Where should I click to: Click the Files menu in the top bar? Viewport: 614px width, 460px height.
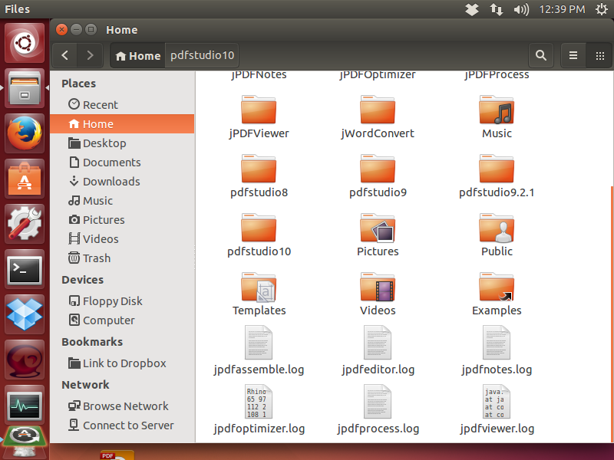pyautogui.click(x=16, y=9)
